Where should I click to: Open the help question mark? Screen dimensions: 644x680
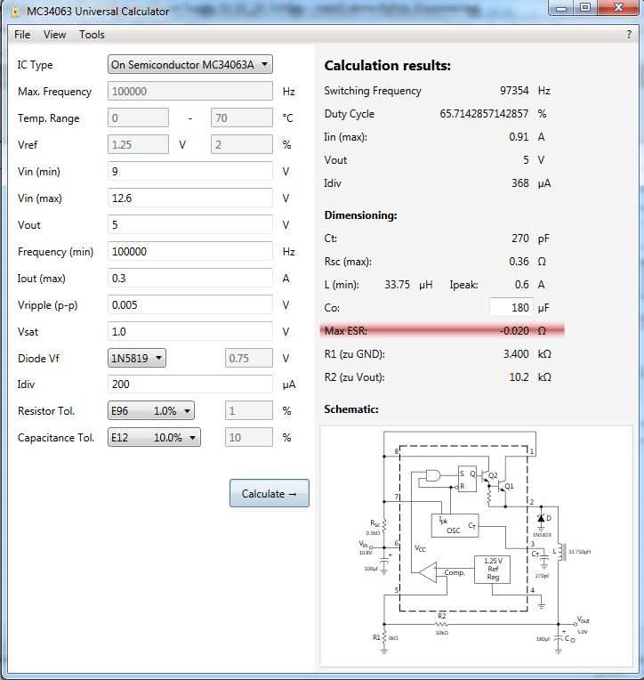(x=629, y=35)
